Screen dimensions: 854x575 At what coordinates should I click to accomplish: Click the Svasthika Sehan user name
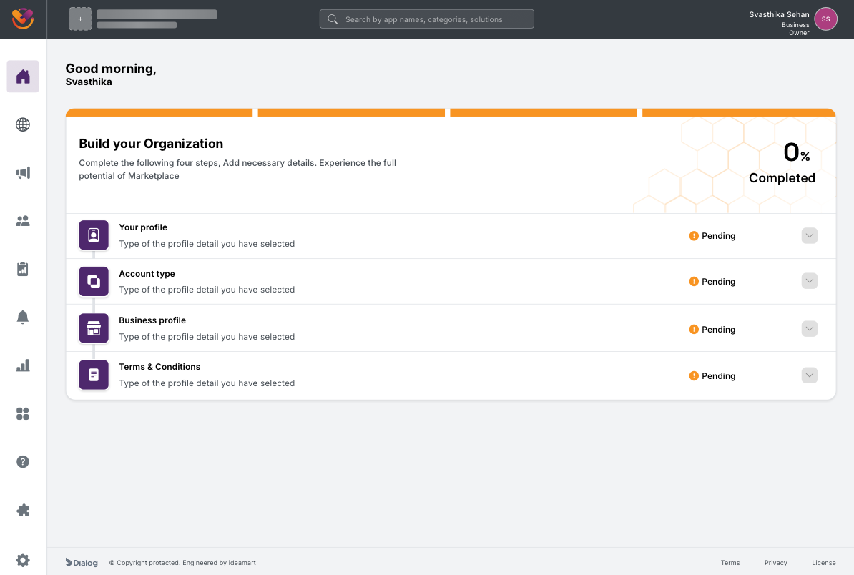coord(779,15)
